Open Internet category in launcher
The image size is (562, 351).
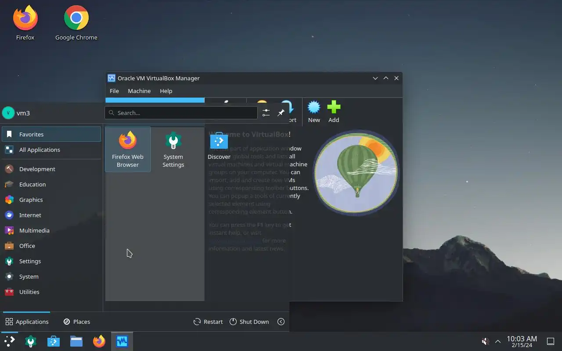point(51,215)
